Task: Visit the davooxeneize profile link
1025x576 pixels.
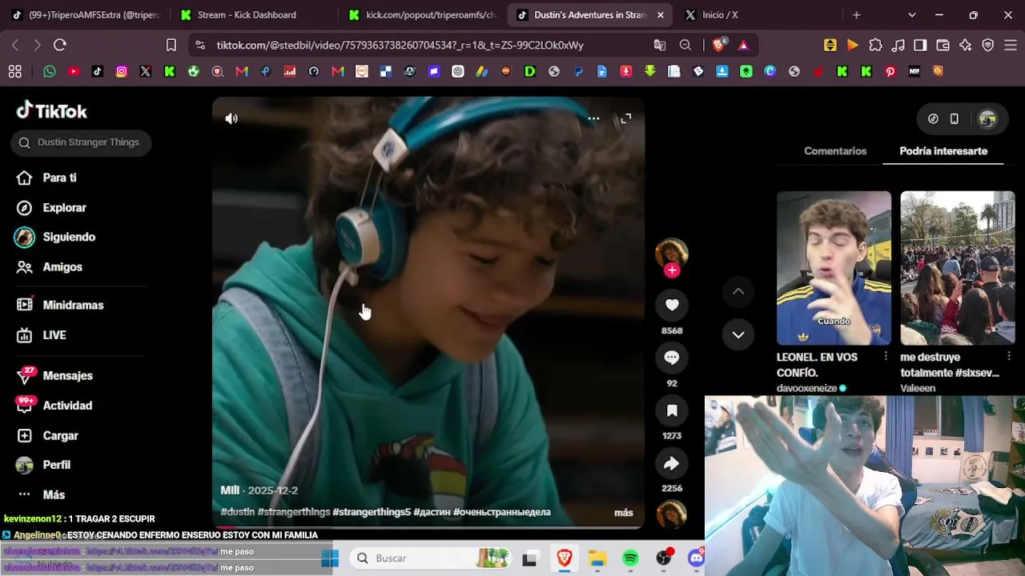Action: 806,388
